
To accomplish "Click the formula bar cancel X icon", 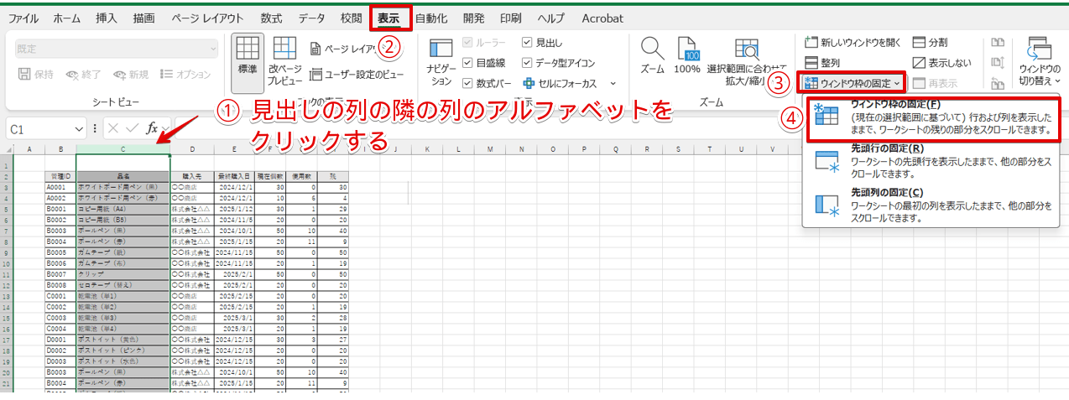I will point(113,129).
